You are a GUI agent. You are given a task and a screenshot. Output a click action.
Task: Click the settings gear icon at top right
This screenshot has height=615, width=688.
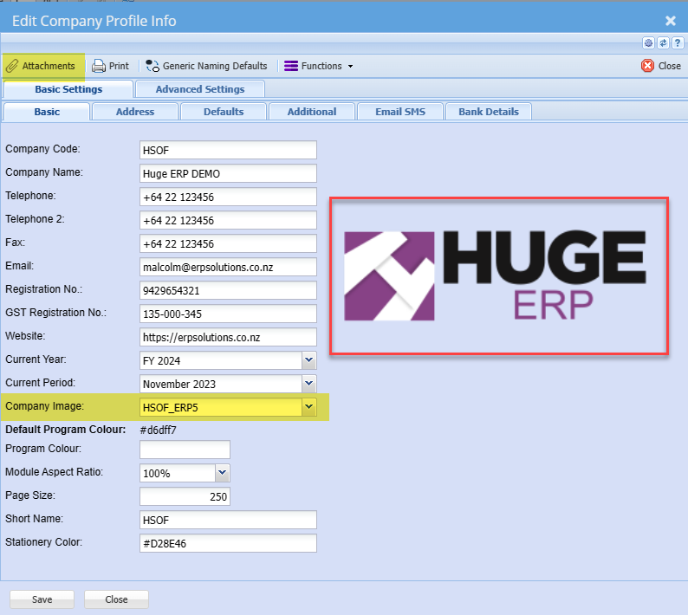[x=648, y=42]
